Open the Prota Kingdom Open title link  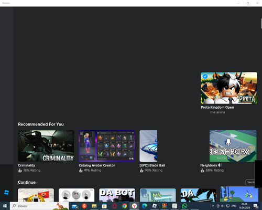click(217, 108)
